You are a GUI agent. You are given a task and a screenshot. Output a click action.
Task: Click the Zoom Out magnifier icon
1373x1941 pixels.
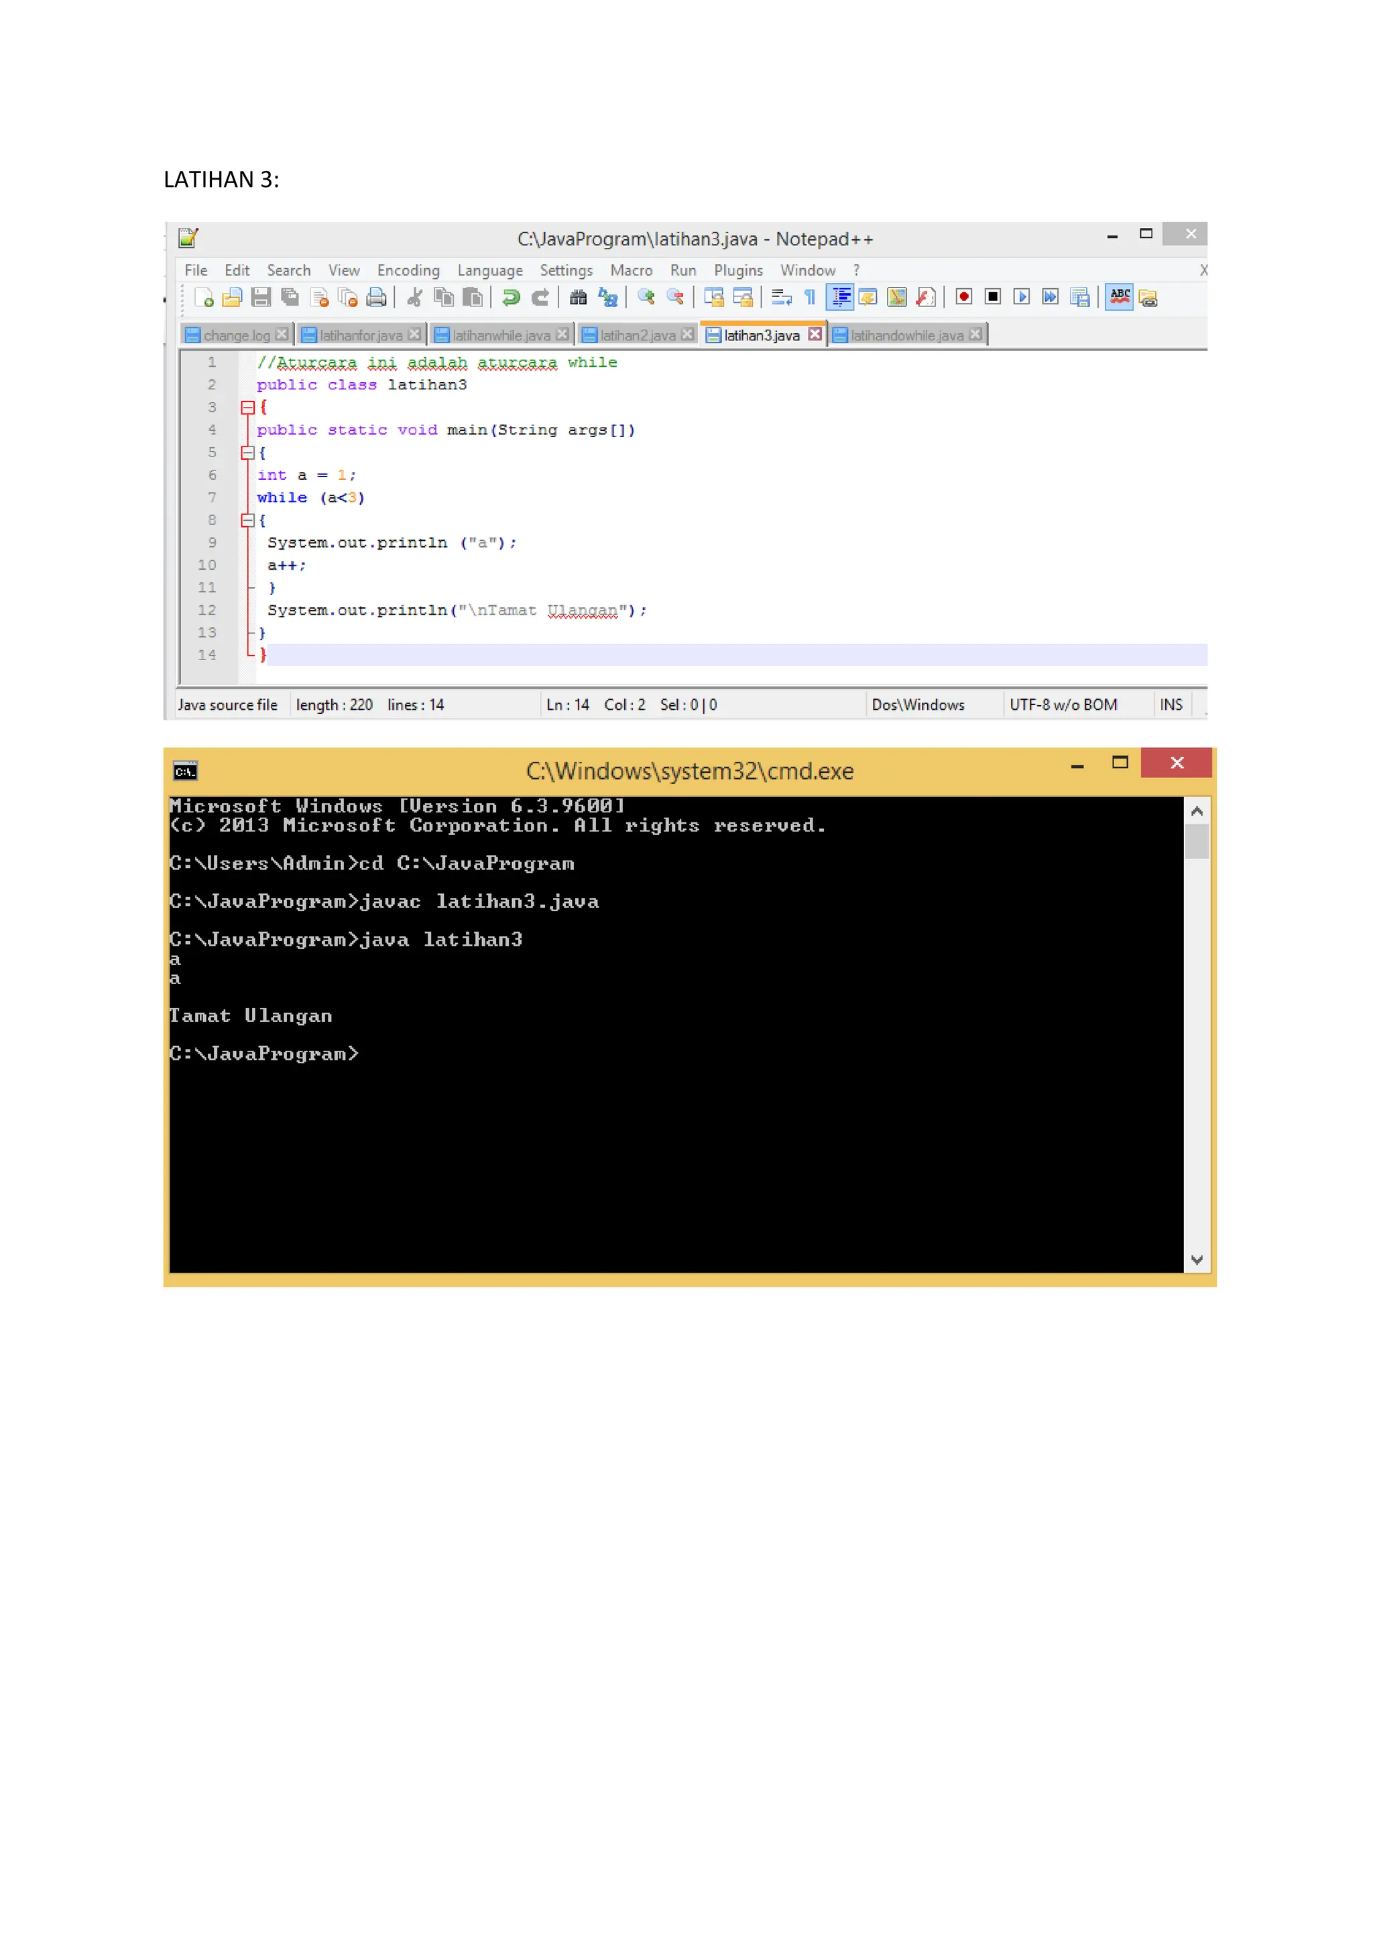click(x=674, y=298)
